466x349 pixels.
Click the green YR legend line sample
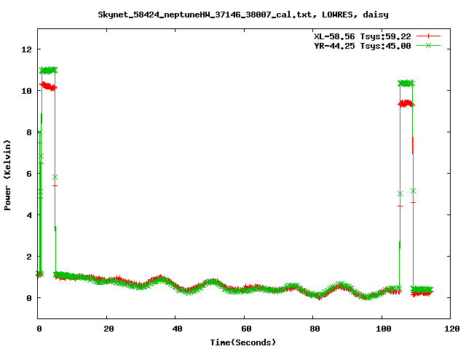point(428,46)
